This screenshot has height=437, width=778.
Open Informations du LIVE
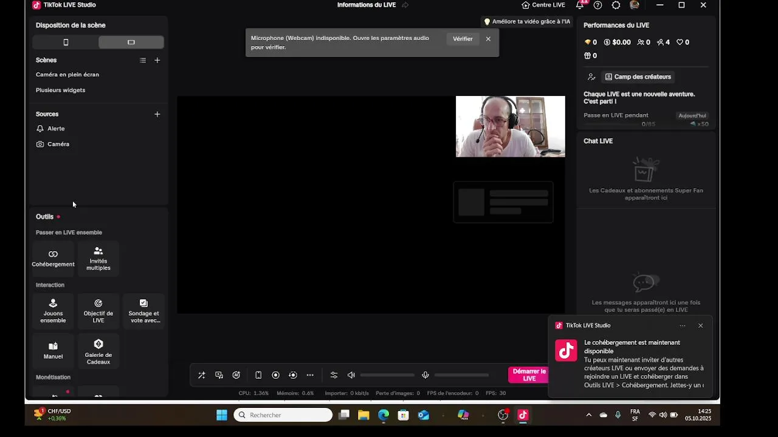[x=367, y=5]
